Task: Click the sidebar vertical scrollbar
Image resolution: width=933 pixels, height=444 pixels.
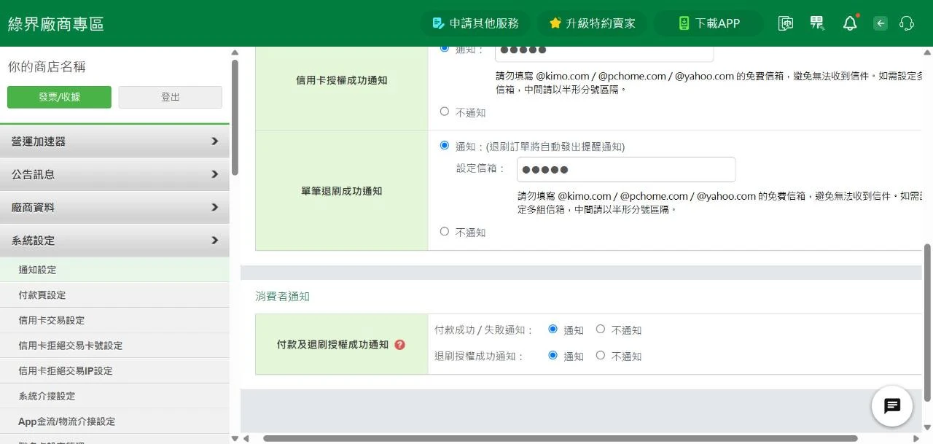Action: 235,117
